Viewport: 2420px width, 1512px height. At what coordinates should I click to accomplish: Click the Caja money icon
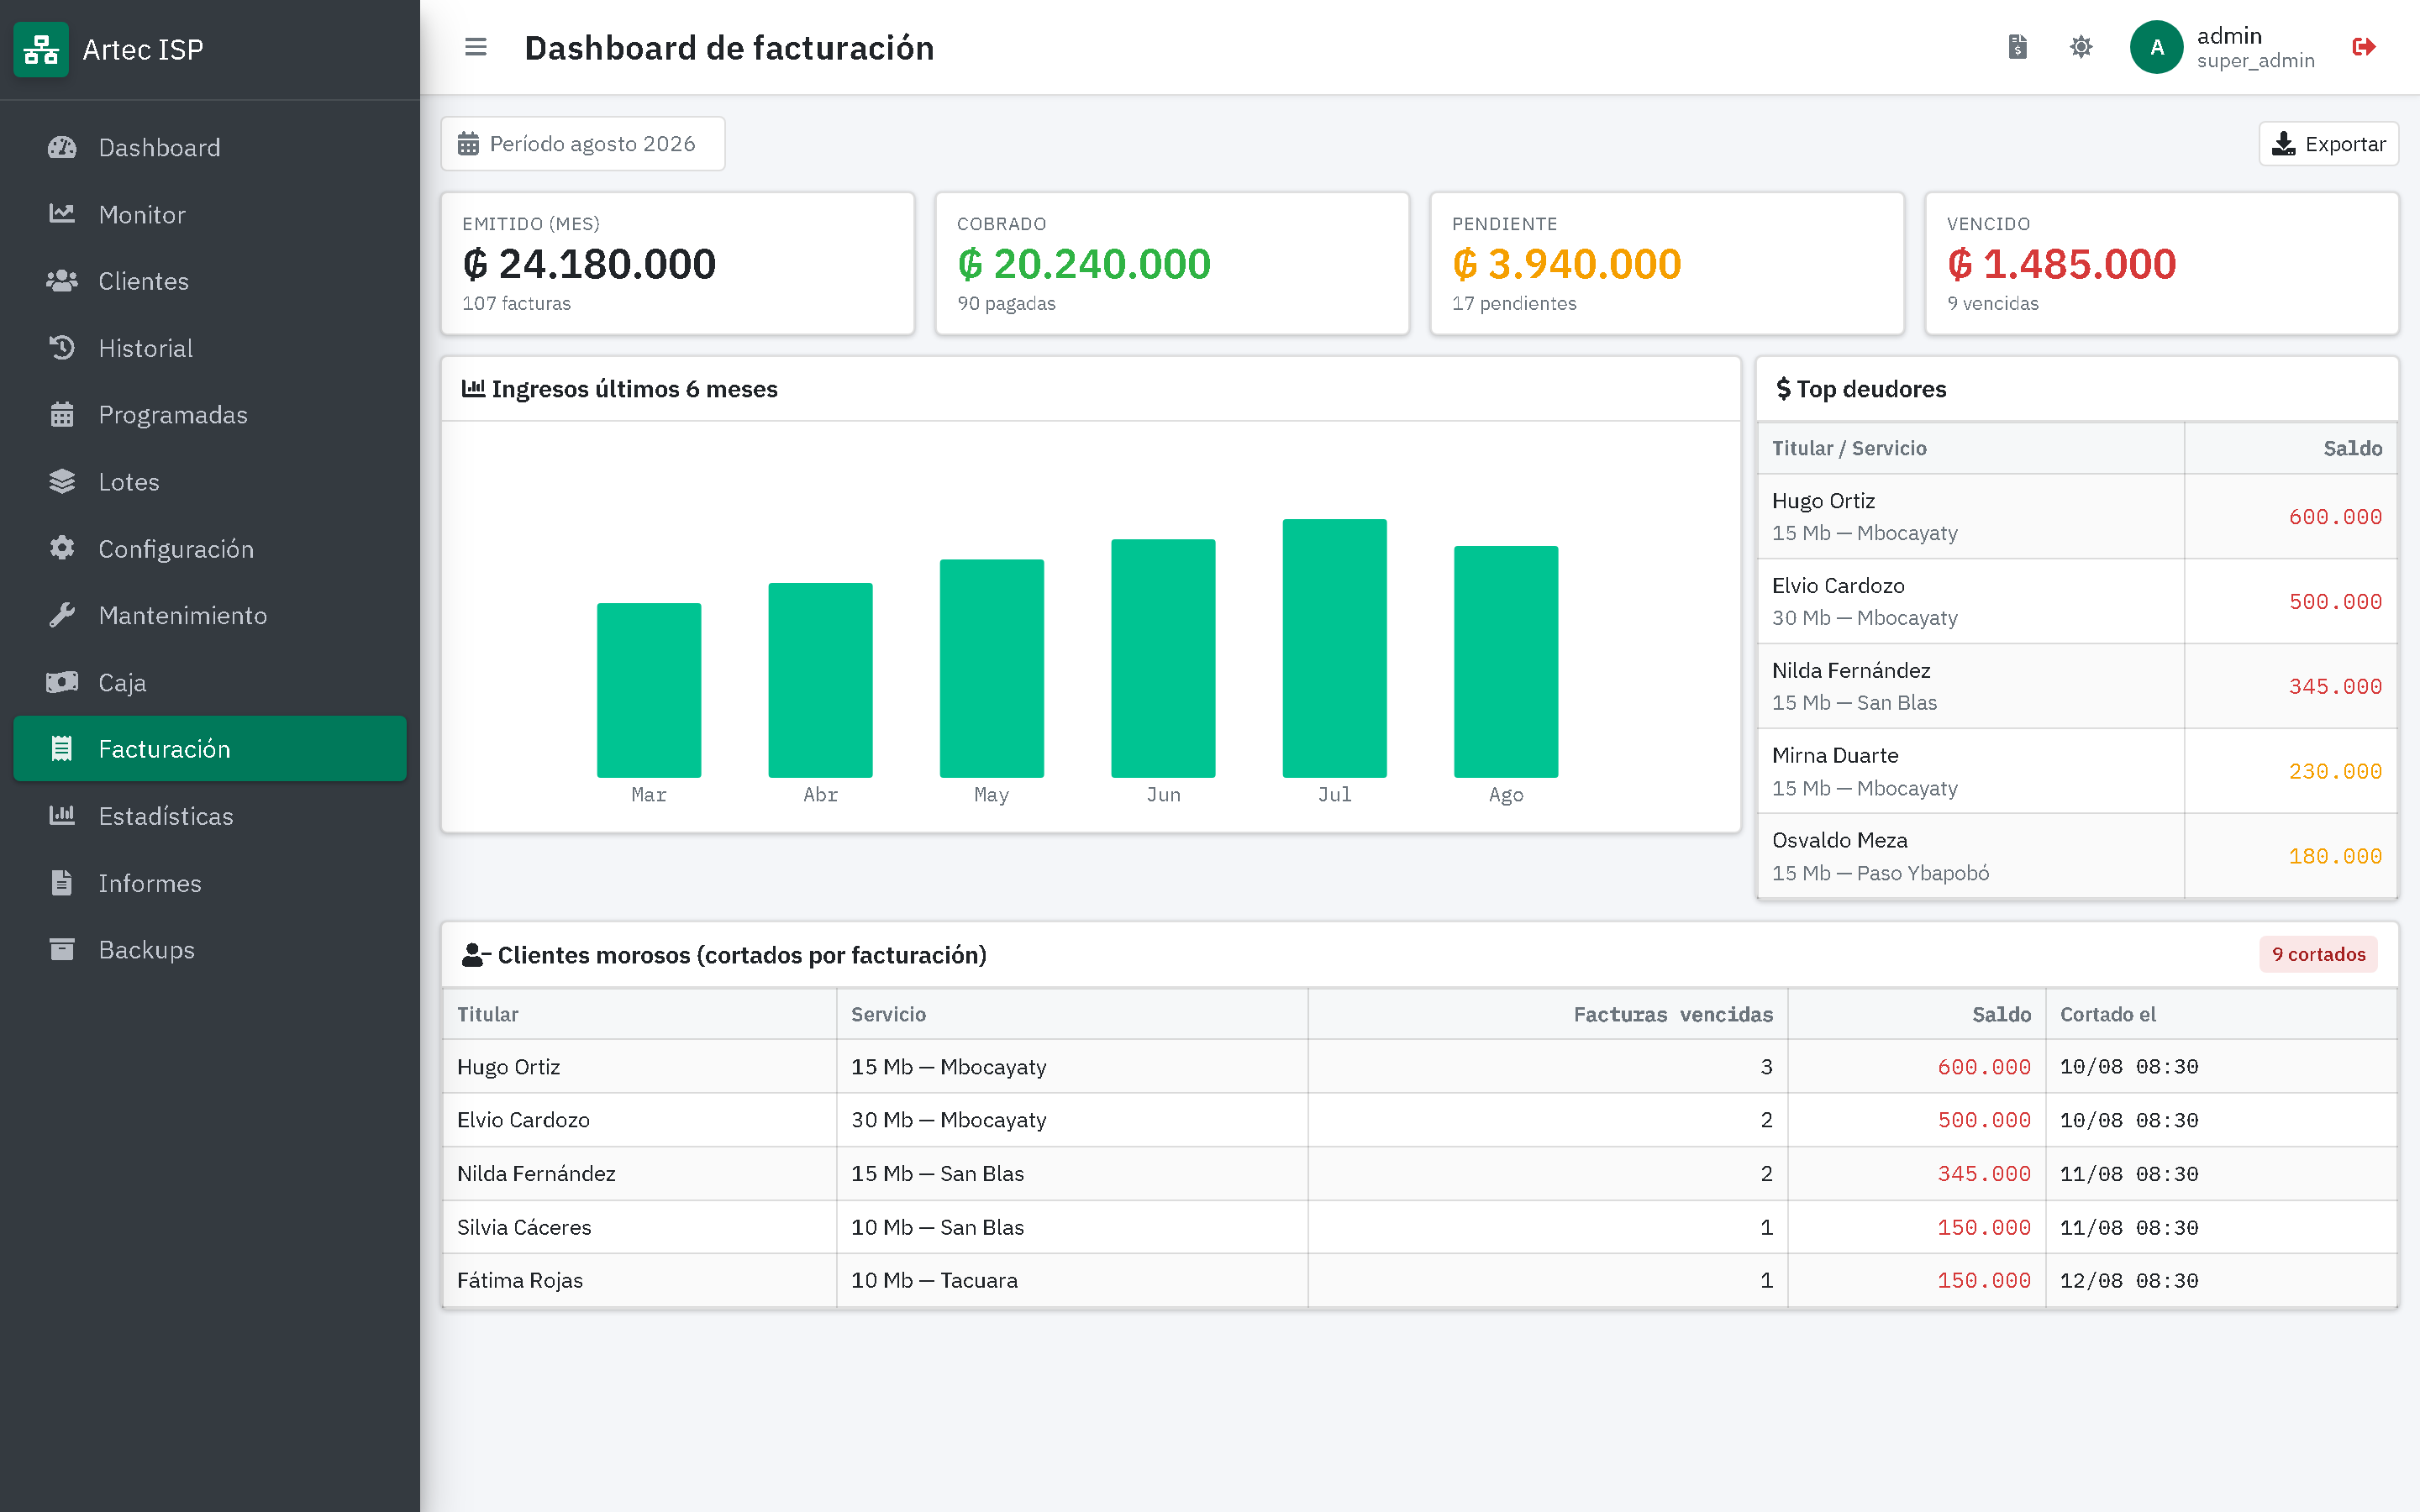pyautogui.click(x=62, y=682)
